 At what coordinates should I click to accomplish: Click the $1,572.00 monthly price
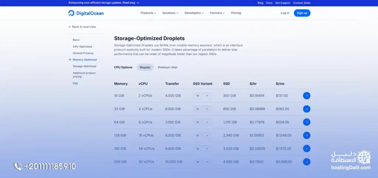[283, 149]
